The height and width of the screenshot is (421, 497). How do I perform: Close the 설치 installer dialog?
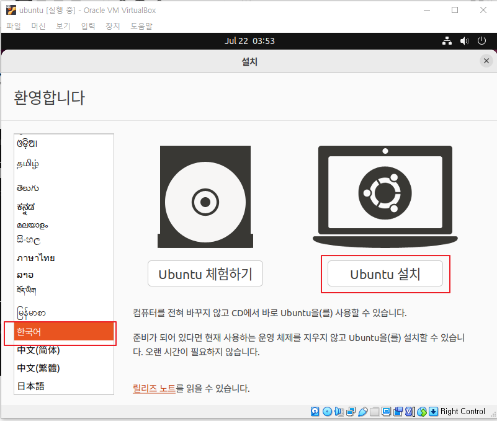(486, 61)
